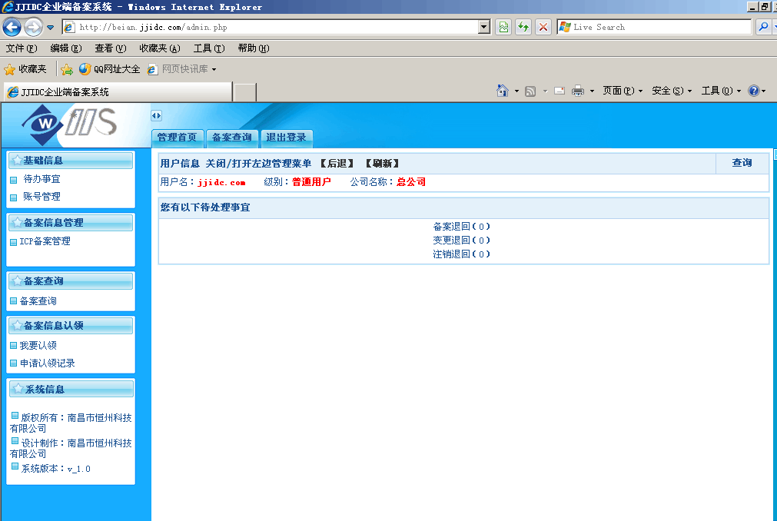This screenshot has width=777, height=521.
Task: Open the 查看 (View) menu
Action: pos(110,48)
